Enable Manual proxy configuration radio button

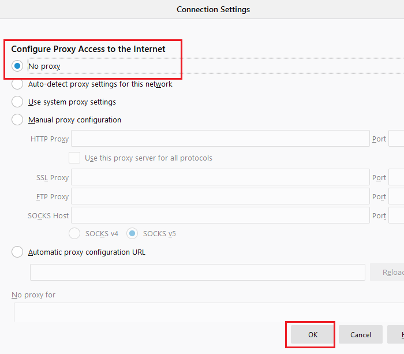click(x=17, y=120)
